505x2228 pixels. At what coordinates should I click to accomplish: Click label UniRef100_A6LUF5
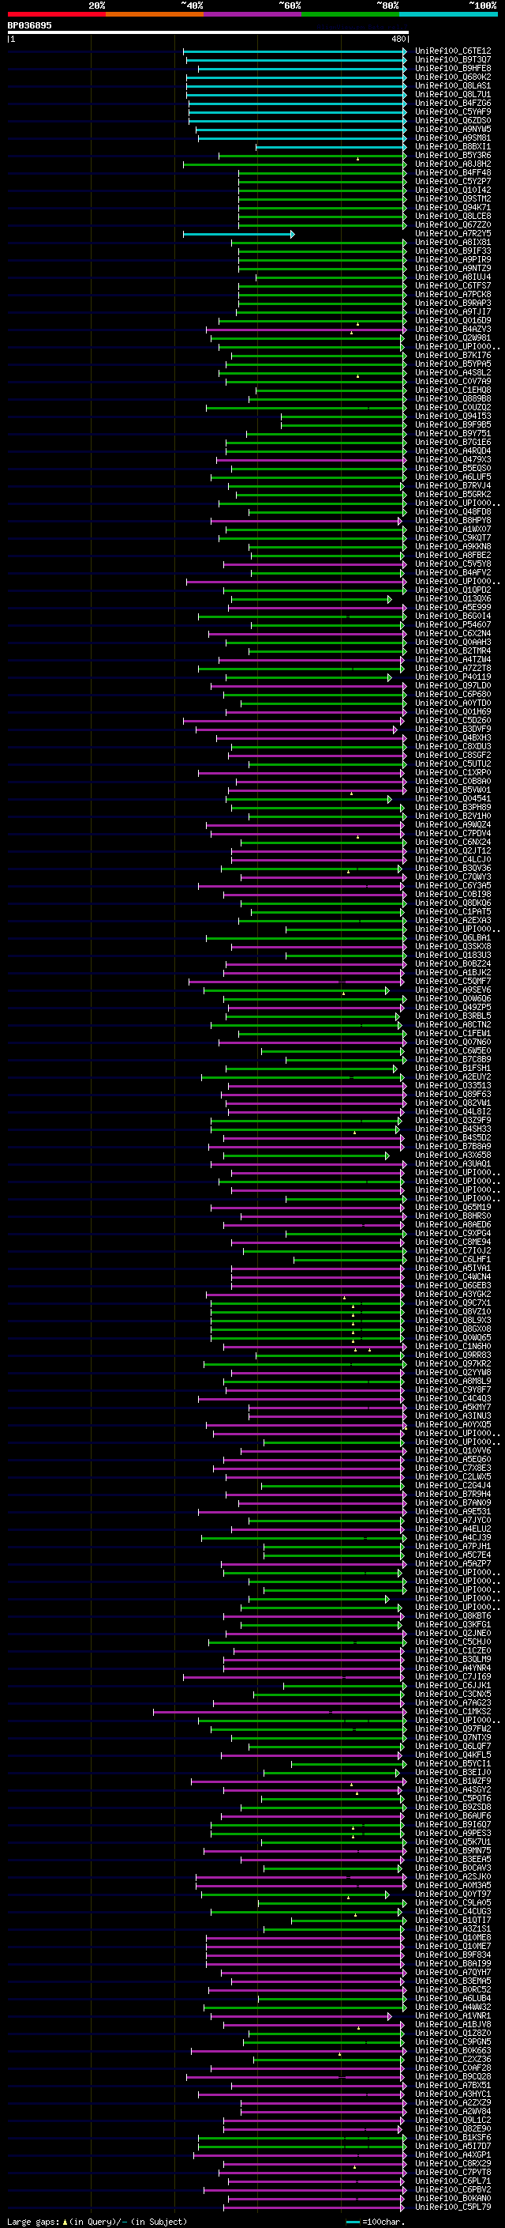452,477
